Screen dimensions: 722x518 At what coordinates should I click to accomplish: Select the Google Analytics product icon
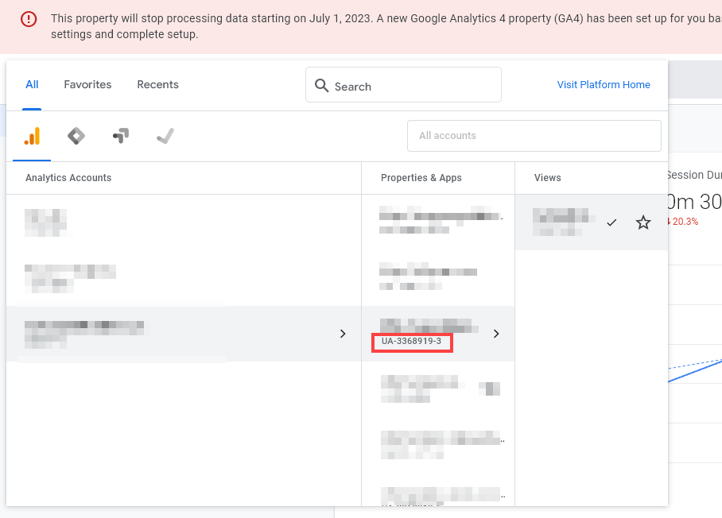coord(31,135)
